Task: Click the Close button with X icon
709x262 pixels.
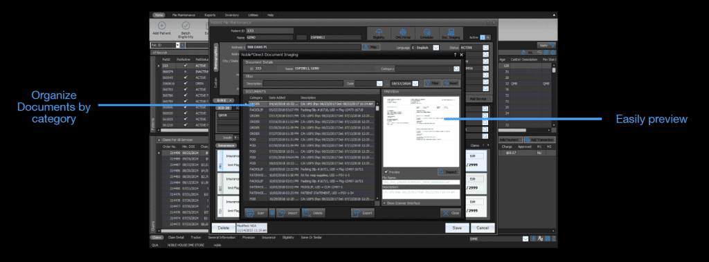Action: tap(451, 212)
